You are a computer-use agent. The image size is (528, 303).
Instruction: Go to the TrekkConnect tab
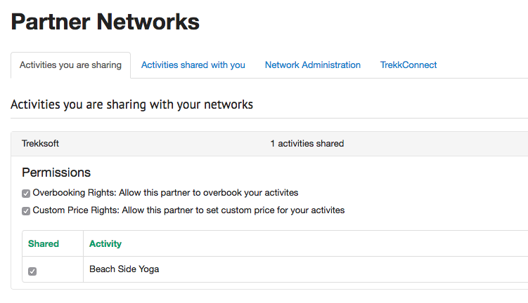pyautogui.click(x=408, y=65)
